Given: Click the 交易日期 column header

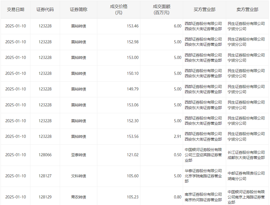Looking at the screenshot, I should (x=16, y=10).
